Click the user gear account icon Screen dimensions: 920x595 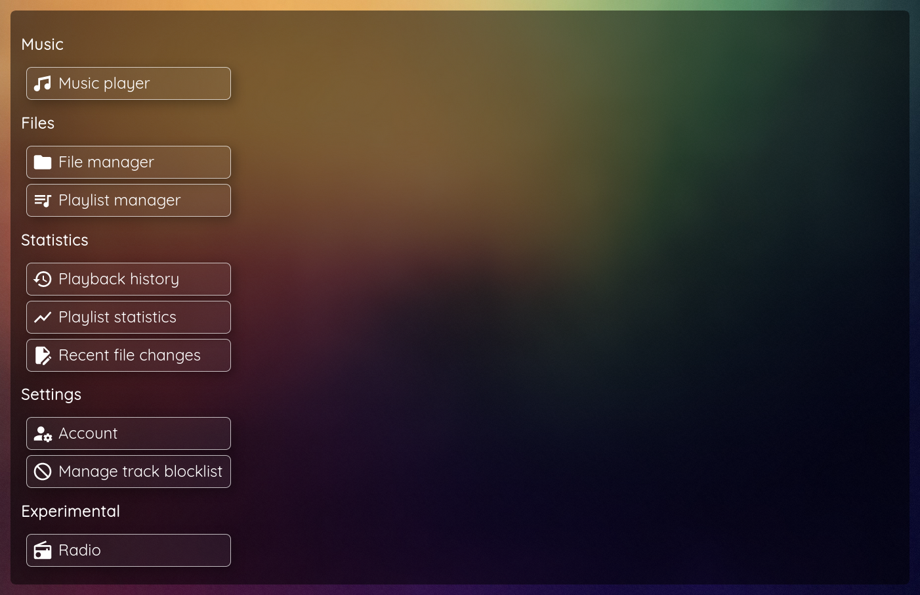coord(43,433)
